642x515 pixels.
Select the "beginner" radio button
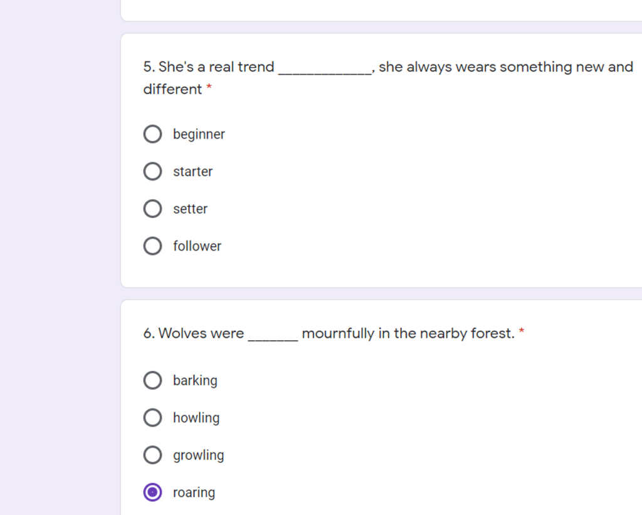[x=153, y=133]
